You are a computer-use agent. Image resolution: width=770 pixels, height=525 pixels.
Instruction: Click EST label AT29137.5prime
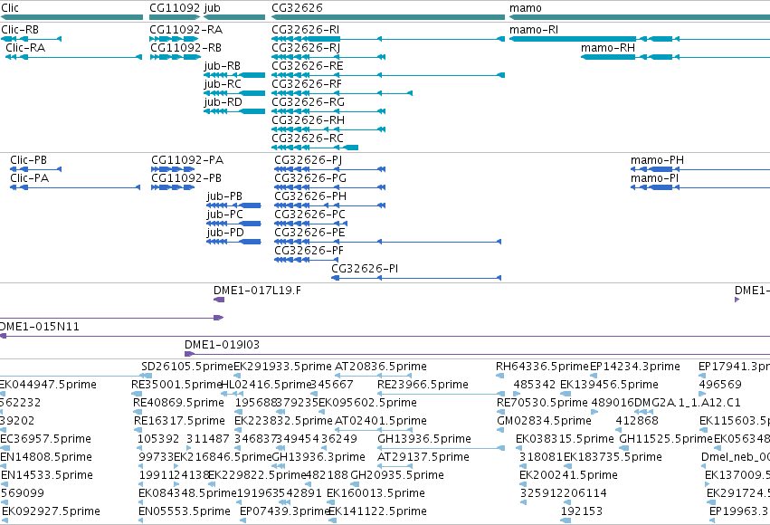[x=423, y=457]
